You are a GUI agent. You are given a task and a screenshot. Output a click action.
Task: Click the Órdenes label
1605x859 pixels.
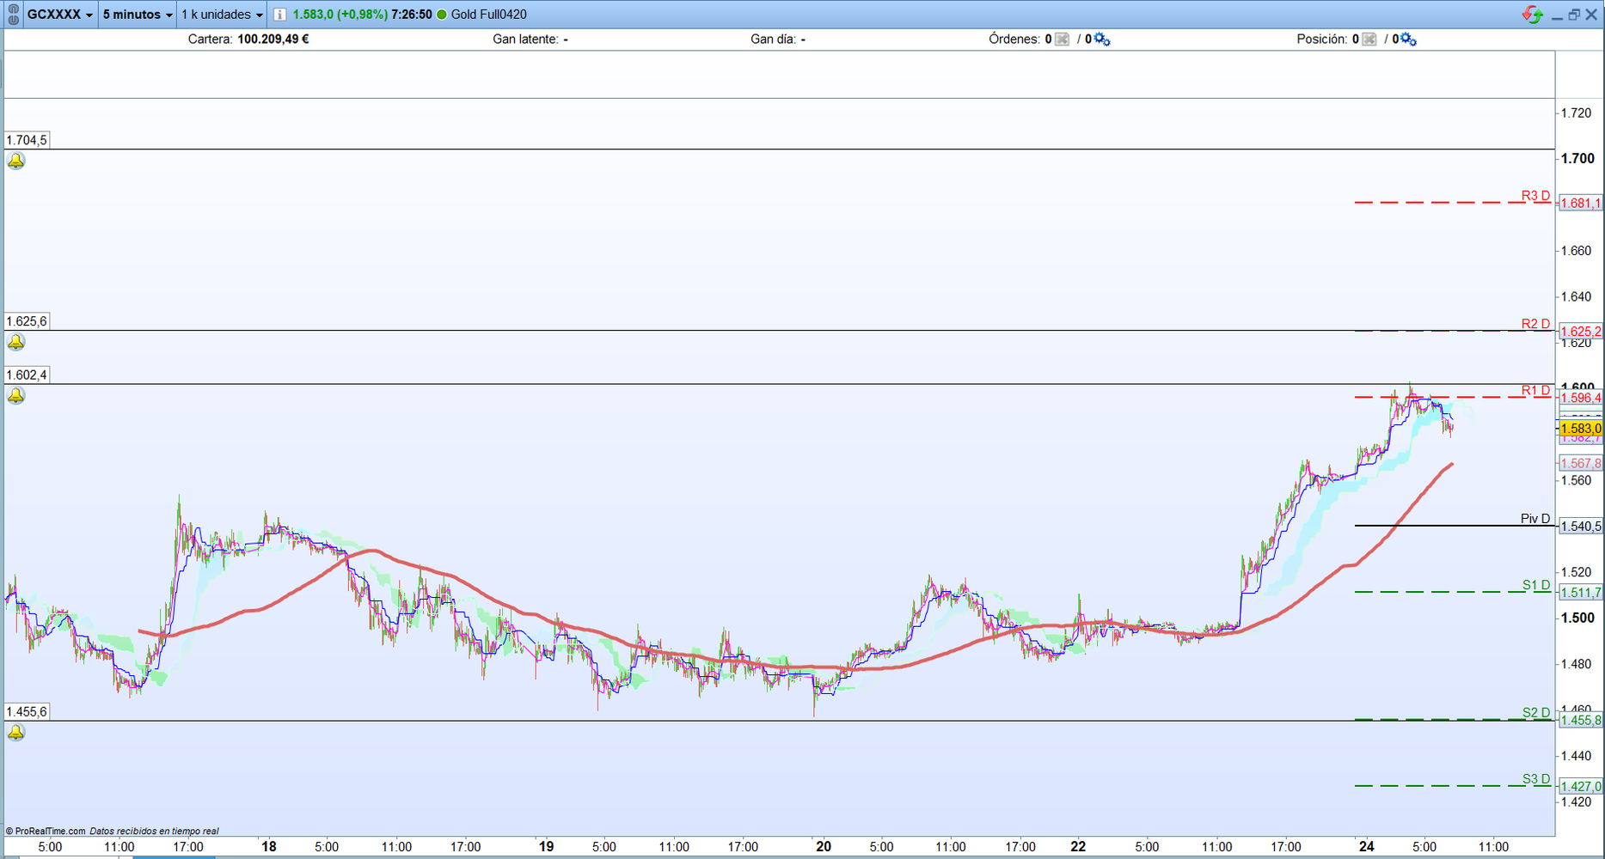tap(1014, 40)
